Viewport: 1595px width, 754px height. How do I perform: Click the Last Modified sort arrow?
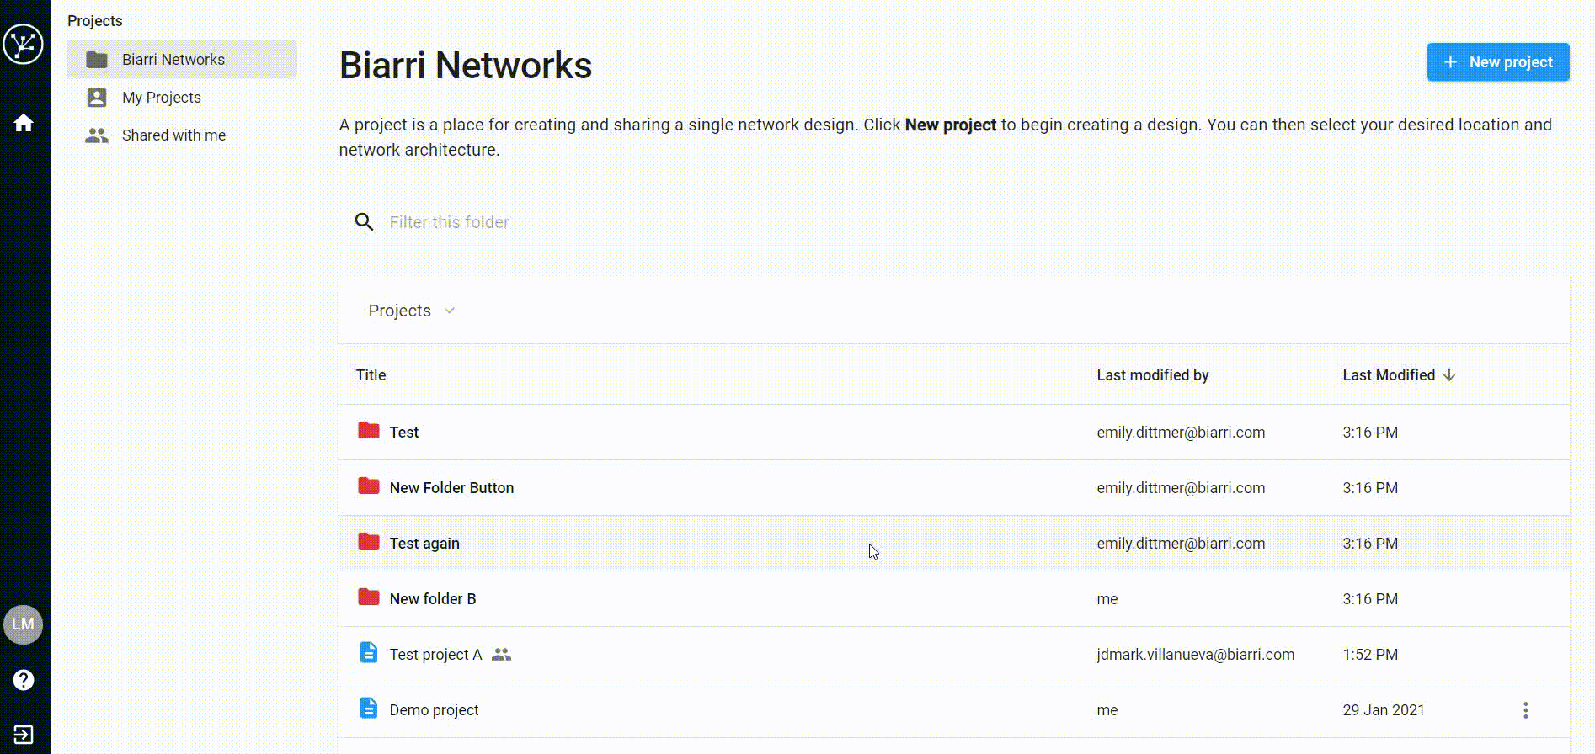(x=1449, y=375)
